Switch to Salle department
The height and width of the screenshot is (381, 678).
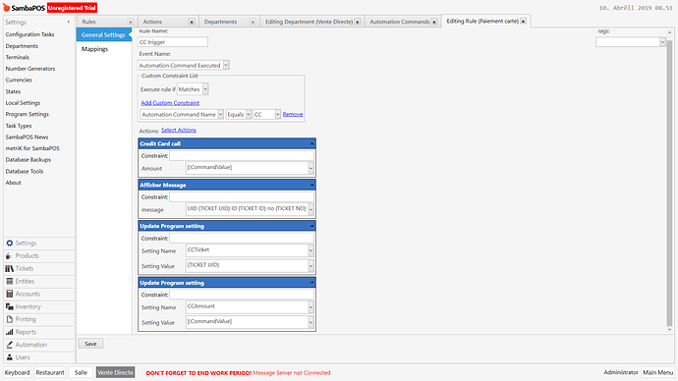pyautogui.click(x=81, y=372)
